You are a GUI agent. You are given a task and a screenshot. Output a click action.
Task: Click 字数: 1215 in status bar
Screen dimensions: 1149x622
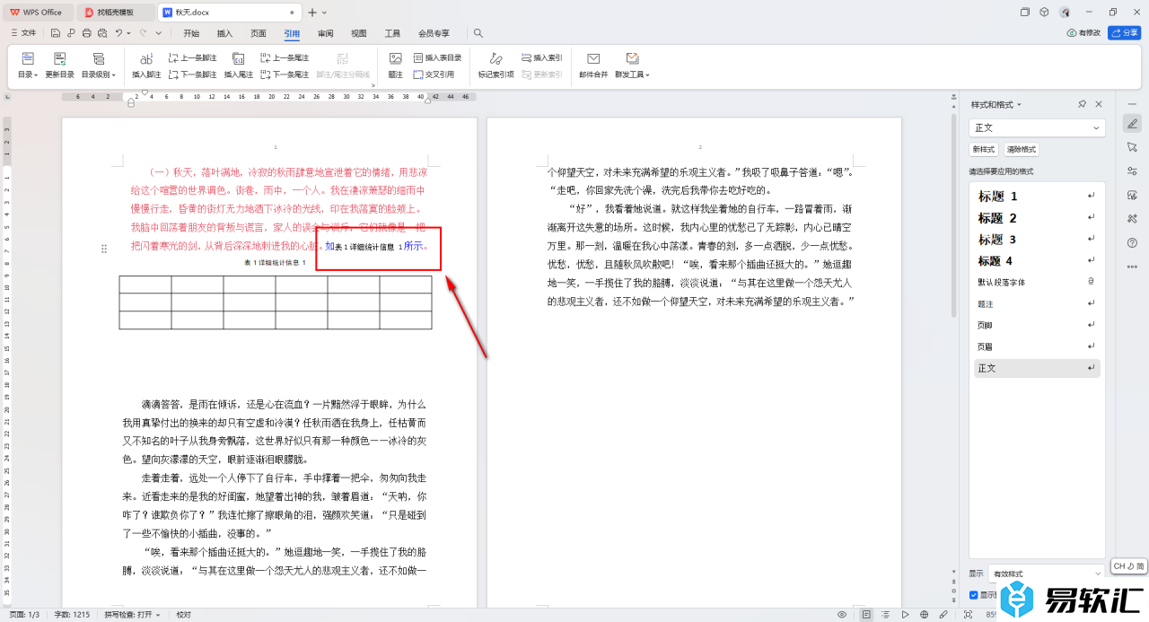[x=74, y=615]
